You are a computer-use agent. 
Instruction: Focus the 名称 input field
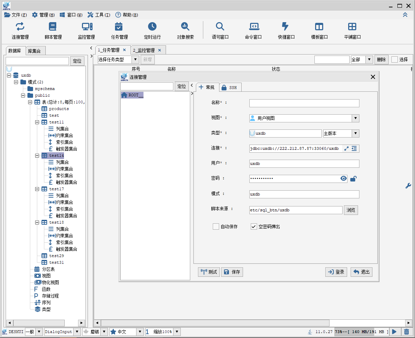click(304, 103)
